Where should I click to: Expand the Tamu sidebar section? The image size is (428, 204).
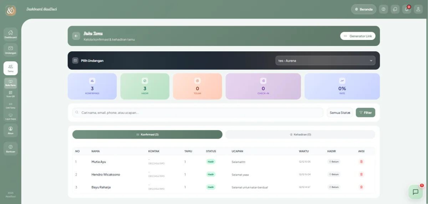tap(10, 68)
